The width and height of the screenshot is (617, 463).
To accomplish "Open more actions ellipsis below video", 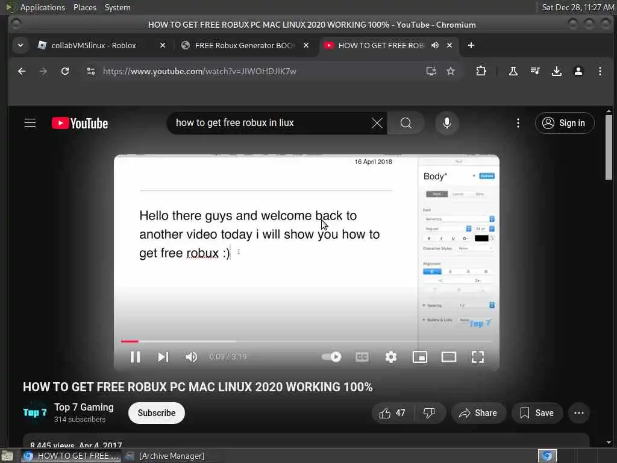I will pyautogui.click(x=579, y=412).
